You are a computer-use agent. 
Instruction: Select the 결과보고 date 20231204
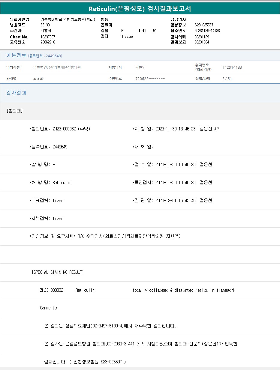click(x=202, y=42)
